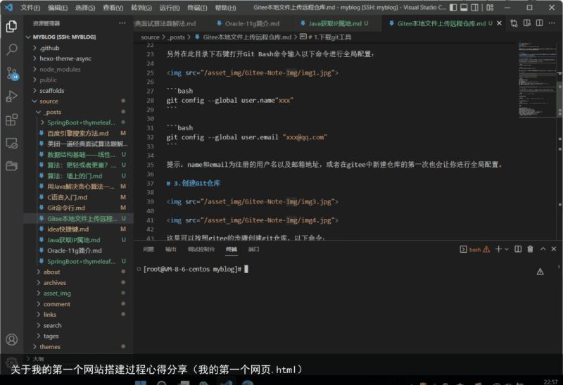
Task: Collapse the _posts folder
Action: [x=78, y=112]
